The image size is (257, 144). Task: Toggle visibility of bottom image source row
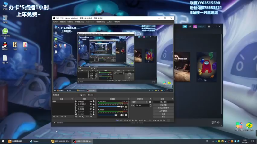tap(91, 114)
